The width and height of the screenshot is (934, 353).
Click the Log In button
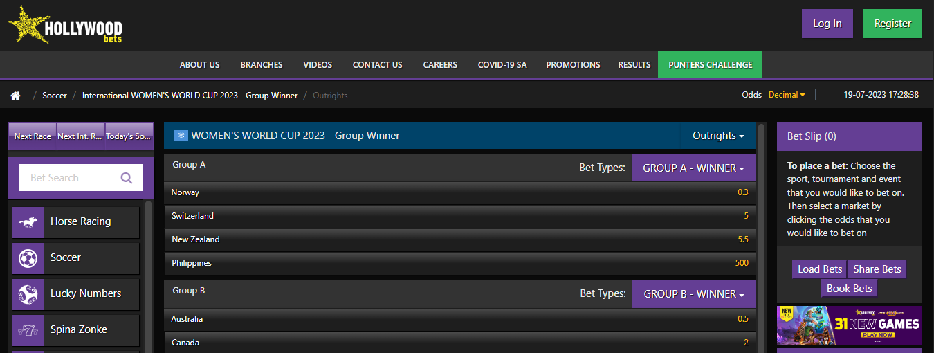point(827,24)
